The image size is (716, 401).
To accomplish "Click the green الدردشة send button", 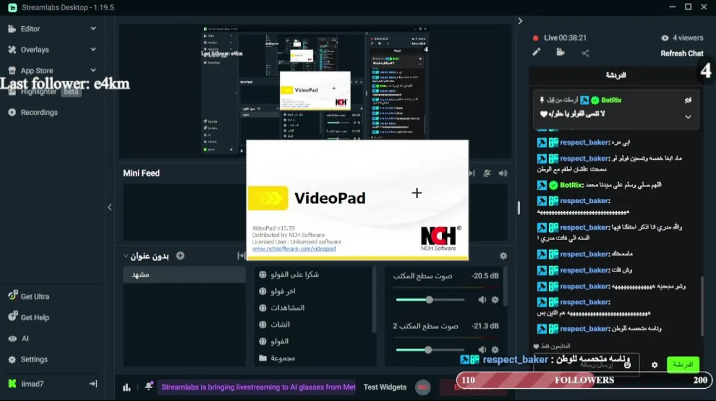I will click(683, 364).
